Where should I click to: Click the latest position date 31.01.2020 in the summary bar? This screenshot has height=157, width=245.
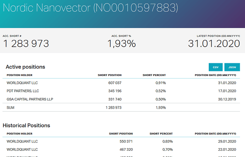(214, 43)
